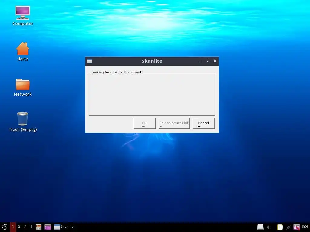Click the Reload devices list button
The width and height of the screenshot is (310, 232).
pyautogui.click(x=174, y=123)
